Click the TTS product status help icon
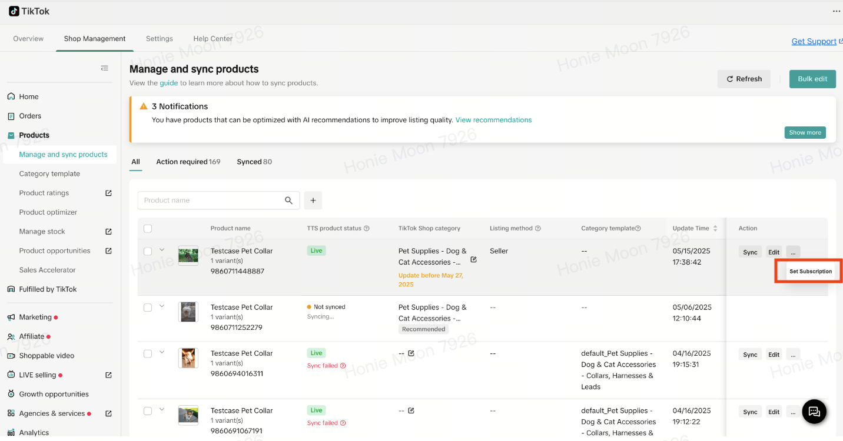 [x=367, y=228]
